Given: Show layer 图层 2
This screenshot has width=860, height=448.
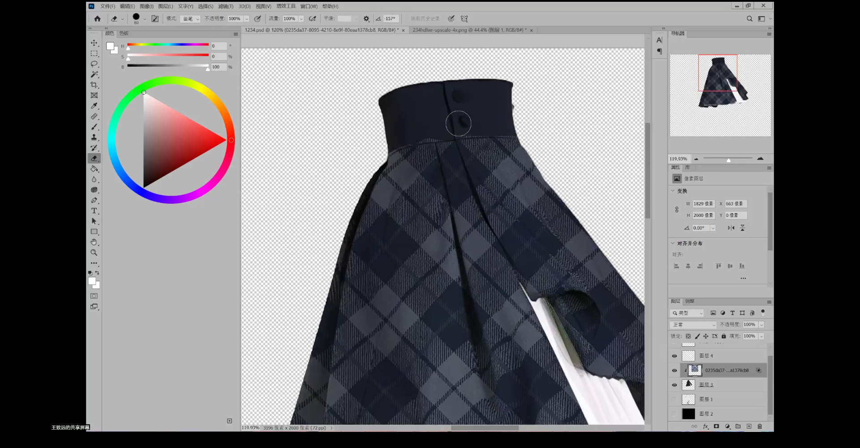Looking at the screenshot, I should point(674,414).
